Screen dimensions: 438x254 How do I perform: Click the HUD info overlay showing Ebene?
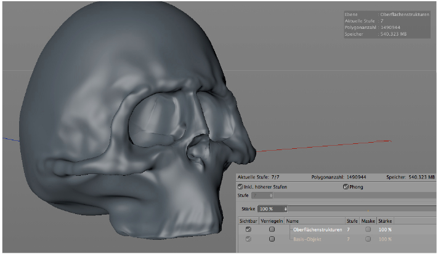[386, 23]
